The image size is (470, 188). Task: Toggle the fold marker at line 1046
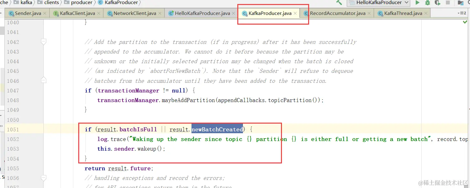tap(44, 81)
